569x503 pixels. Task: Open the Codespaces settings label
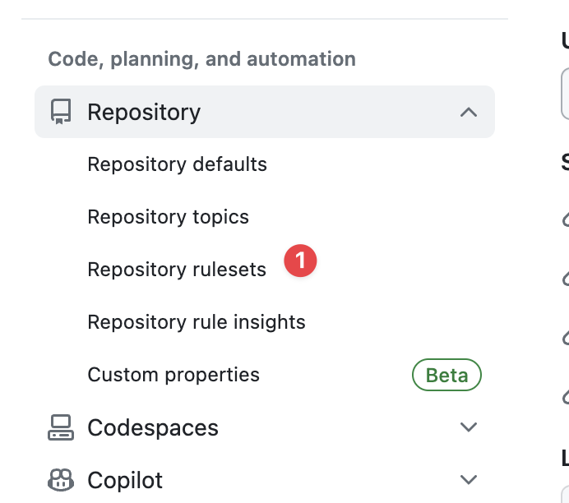tap(153, 427)
